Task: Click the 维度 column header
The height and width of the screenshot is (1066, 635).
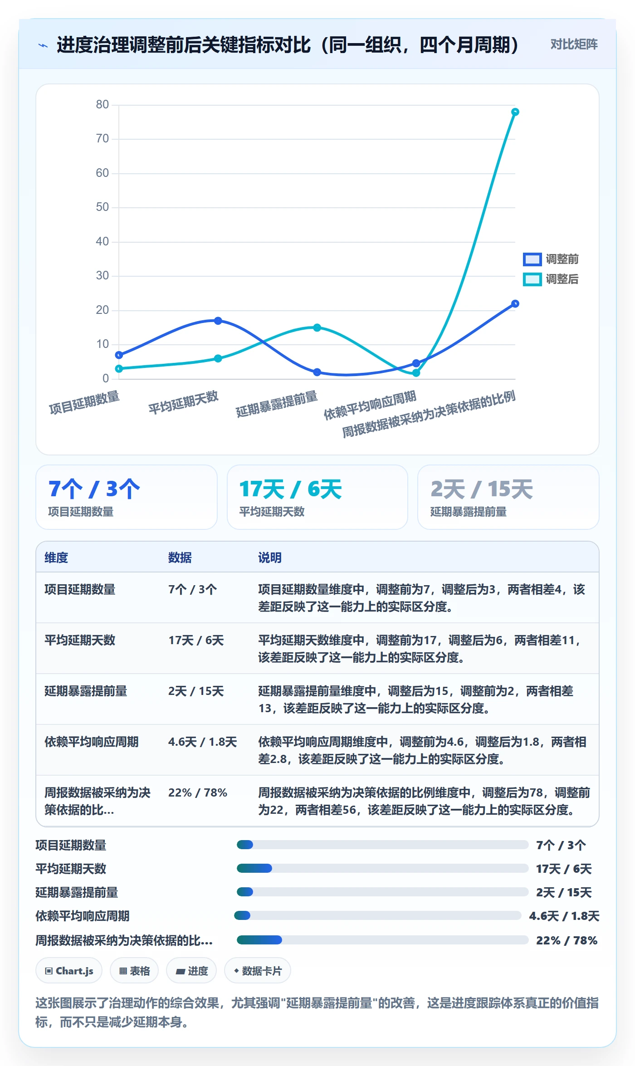Action: click(56, 557)
